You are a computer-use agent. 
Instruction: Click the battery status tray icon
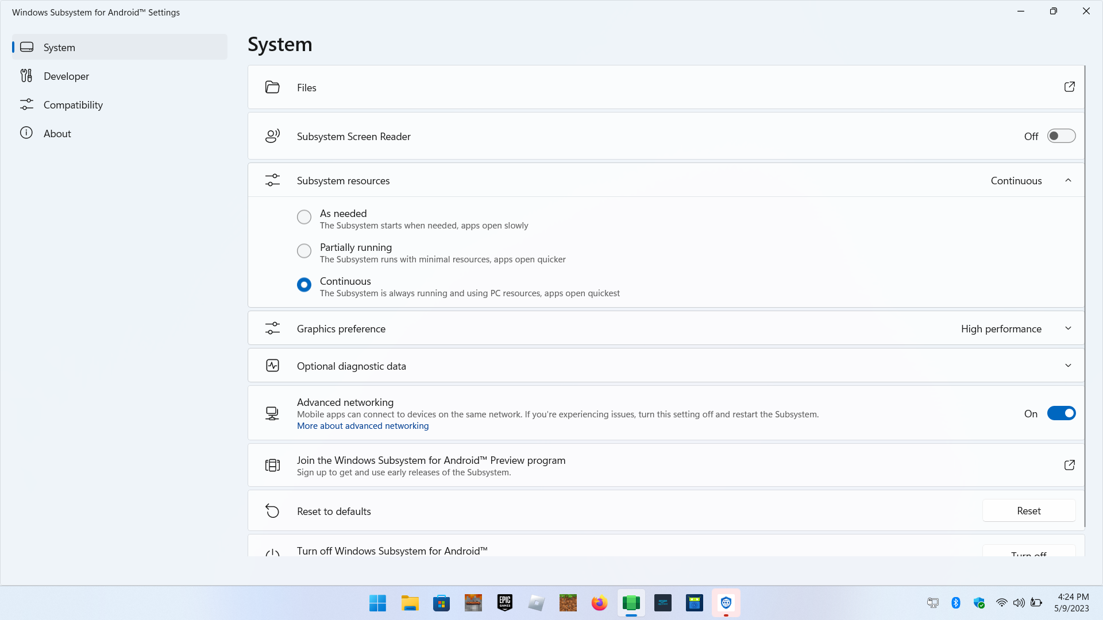coord(1036,603)
